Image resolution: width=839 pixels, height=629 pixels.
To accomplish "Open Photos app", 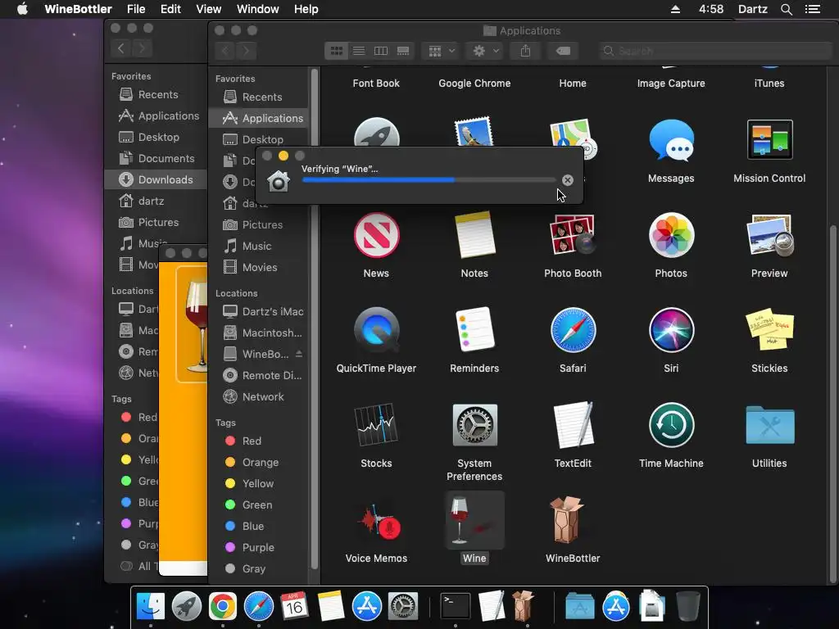I will tap(671, 235).
